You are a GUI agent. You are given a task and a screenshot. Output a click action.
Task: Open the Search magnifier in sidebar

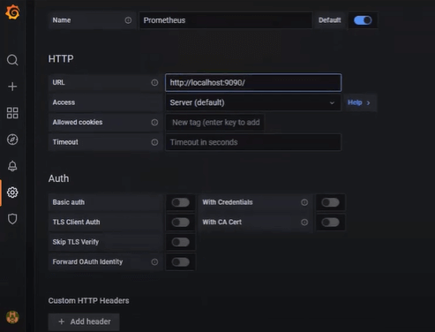point(12,60)
